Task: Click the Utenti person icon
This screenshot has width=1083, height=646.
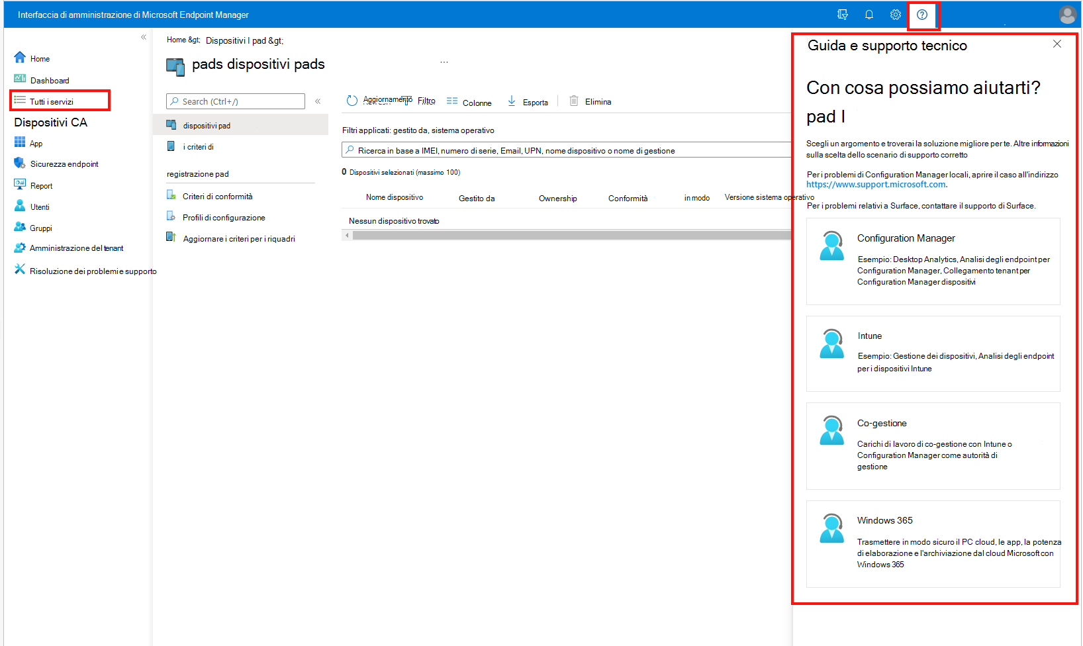Action: click(20, 206)
